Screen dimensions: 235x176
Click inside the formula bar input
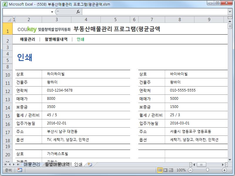[x=155, y=12]
